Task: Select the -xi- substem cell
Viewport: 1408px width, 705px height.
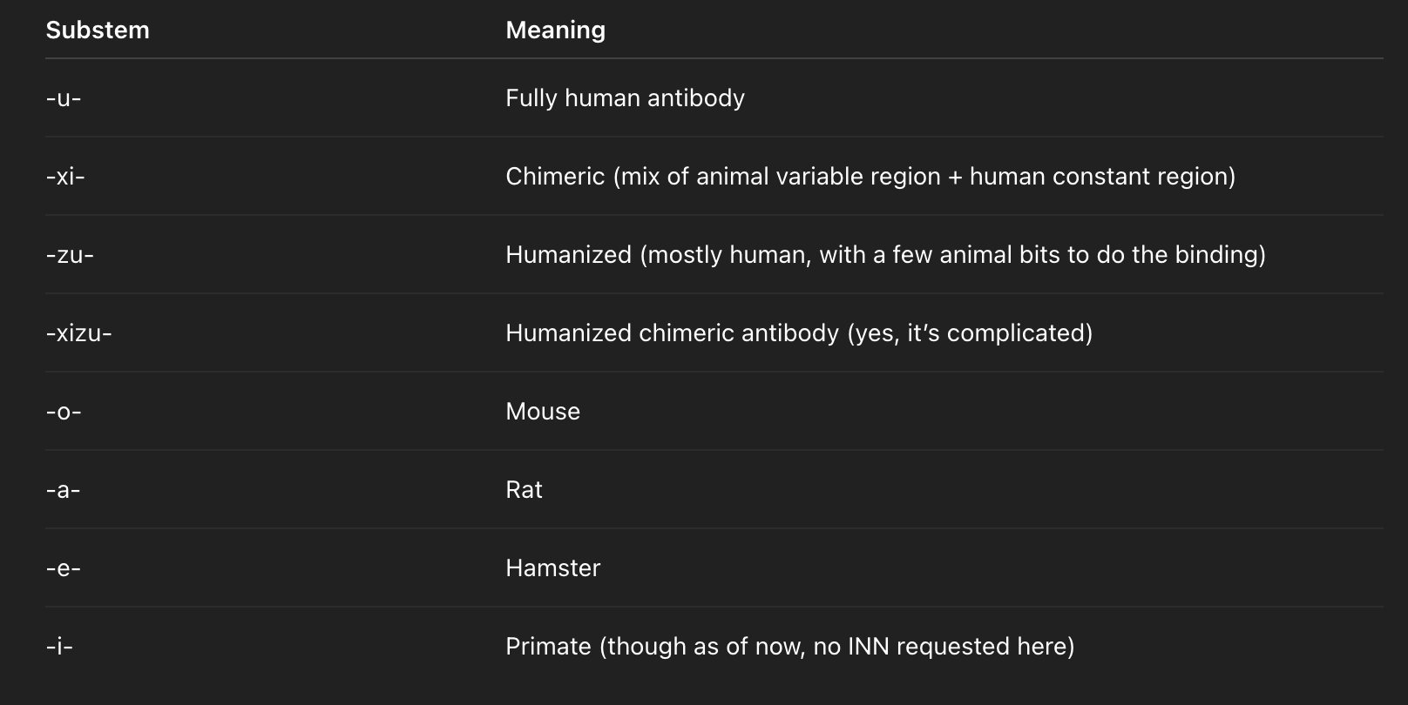Action: (x=65, y=177)
